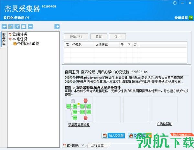Open the 用户必读 link
The width and height of the screenshot is (194, 150).
coord(104,72)
